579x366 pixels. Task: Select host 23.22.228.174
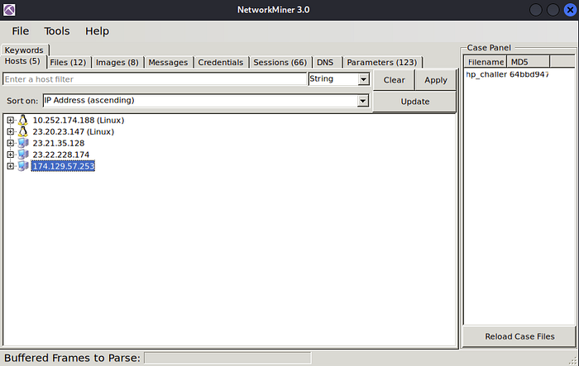61,154
